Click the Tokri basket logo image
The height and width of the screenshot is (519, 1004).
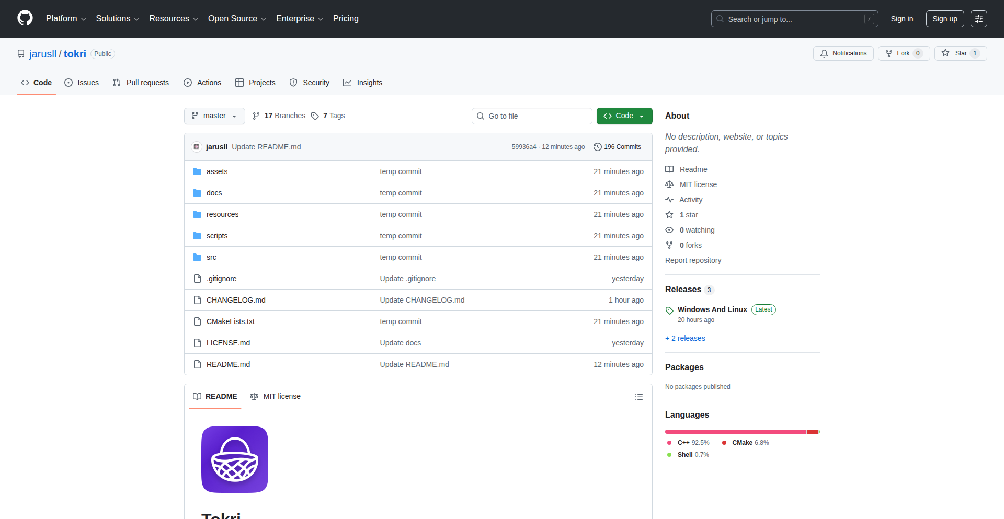[235, 459]
